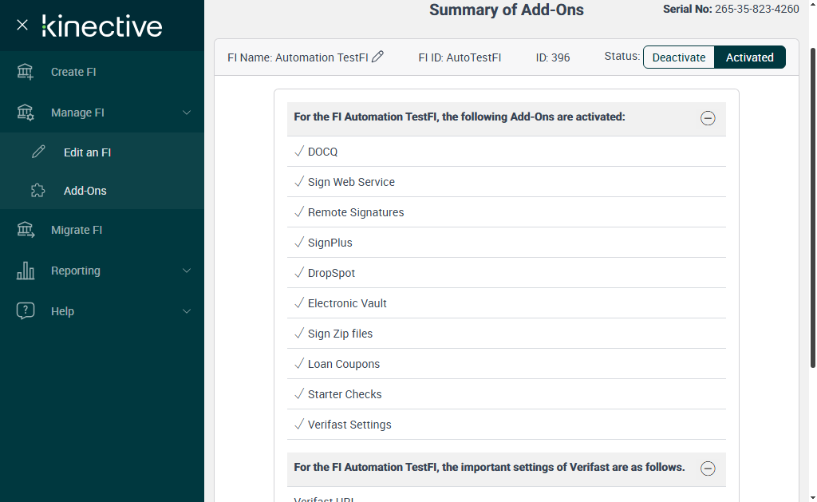This screenshot has height=502, width=817.
Task: Click the Reporting bar chart icon
Action: click(26, 271)
